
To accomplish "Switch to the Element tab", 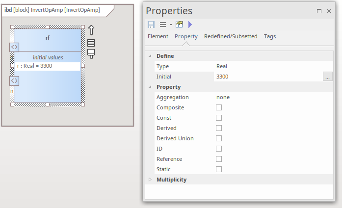I will point(158,36).
